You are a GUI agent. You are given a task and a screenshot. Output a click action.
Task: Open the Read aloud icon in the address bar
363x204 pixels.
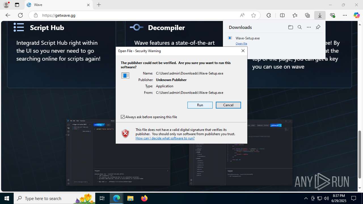242,15
